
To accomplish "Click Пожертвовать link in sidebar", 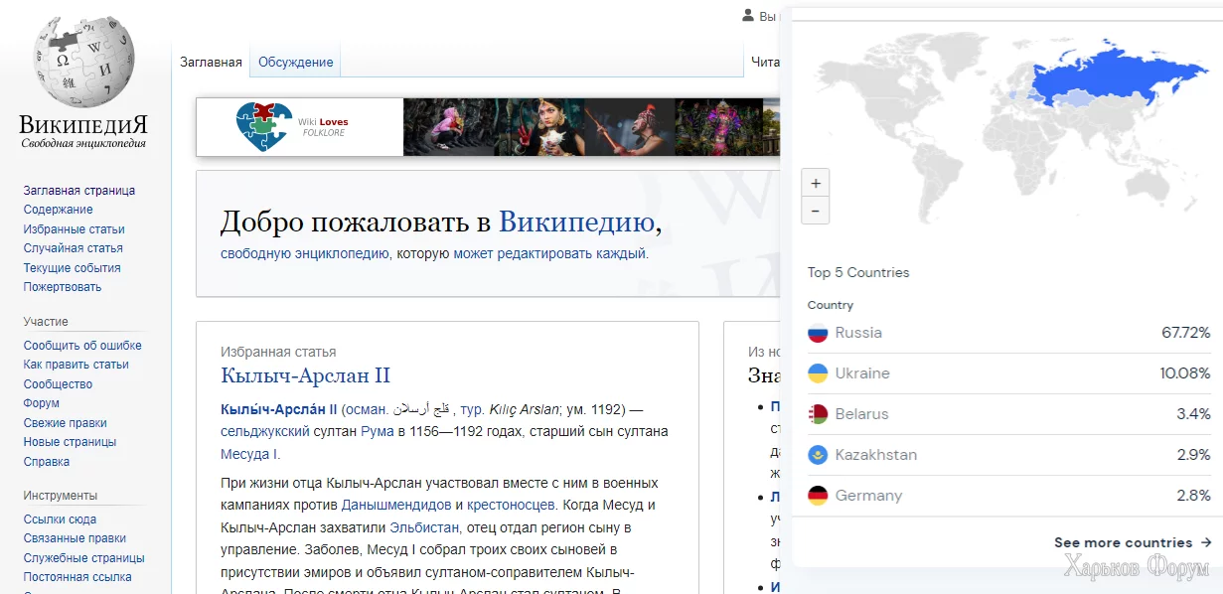I will (x=63, y=287).
